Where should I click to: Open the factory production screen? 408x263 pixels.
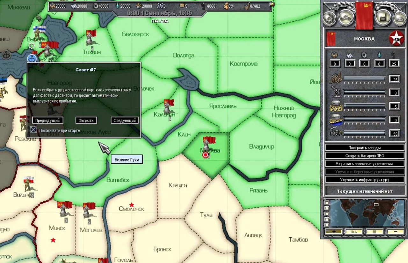[x=383, y=17]
